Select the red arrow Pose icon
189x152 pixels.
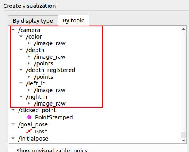pyautogui.click(x=29, y=131)
